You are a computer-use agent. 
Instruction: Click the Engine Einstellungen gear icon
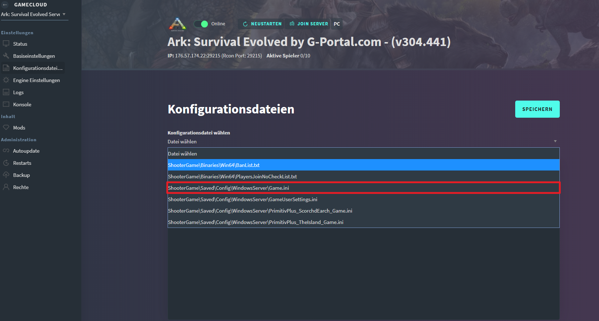[6, 80]
